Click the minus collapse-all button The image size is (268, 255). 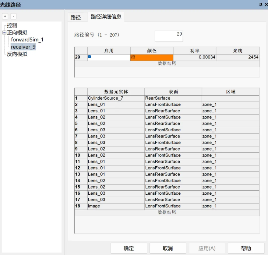pyautogui.click(x=13, y=16)
